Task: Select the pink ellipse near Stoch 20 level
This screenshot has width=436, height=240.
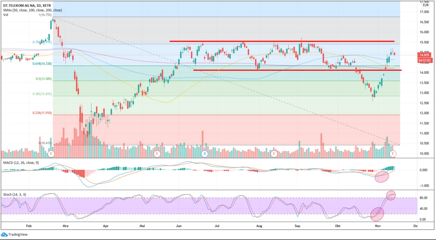Action: [377, 213]
